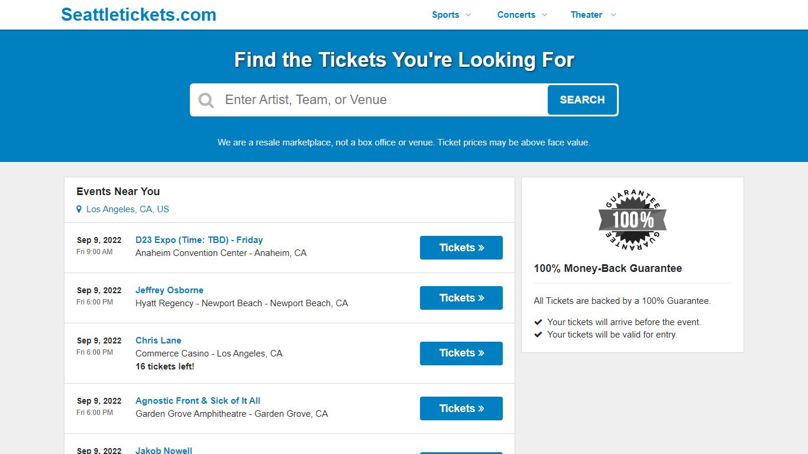Click 'Fri 9:00 AM' time for D23 Expo
Screen dimensions: 808x454
pyautogui.click(x=94, y=252)
